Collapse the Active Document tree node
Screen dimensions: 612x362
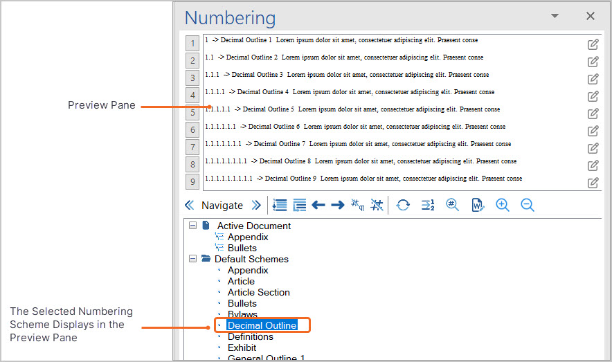[x=193, y=226]
